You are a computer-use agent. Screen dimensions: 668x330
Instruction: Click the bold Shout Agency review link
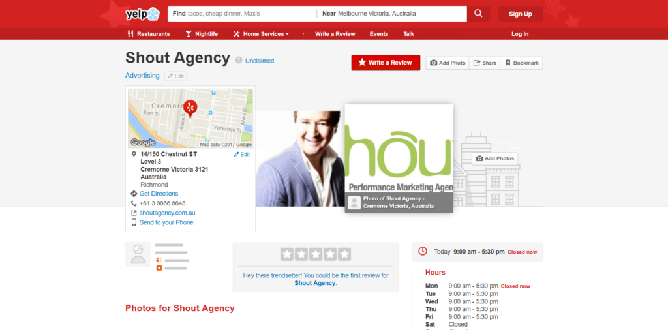point(315,283)
